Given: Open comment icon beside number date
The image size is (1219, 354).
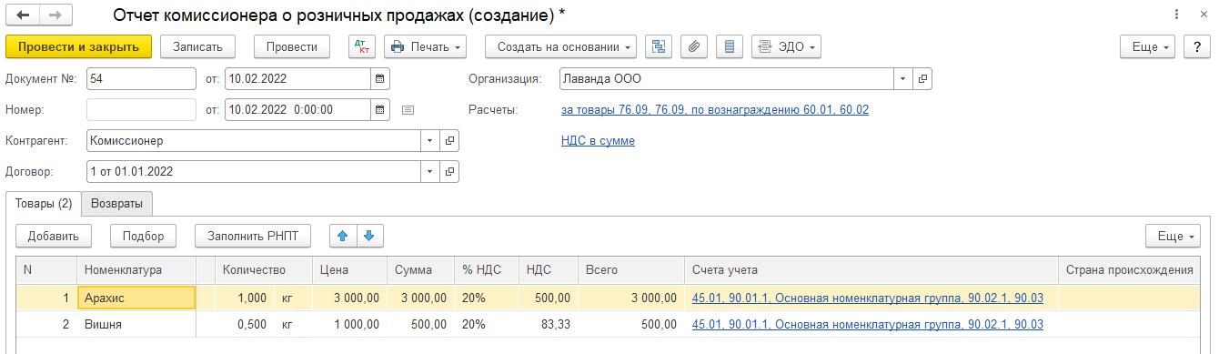Looking at the screenshot, I should (x=408, y=110).
